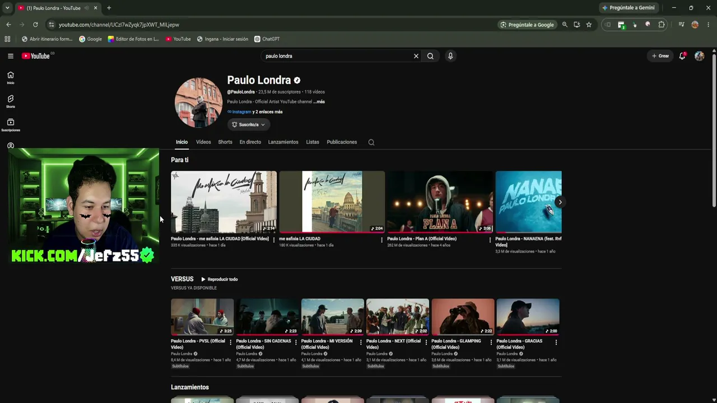The image size is (717, 403).
Task: Open the bookmarks bar apps grid
Action: click(x=7, y=39)
